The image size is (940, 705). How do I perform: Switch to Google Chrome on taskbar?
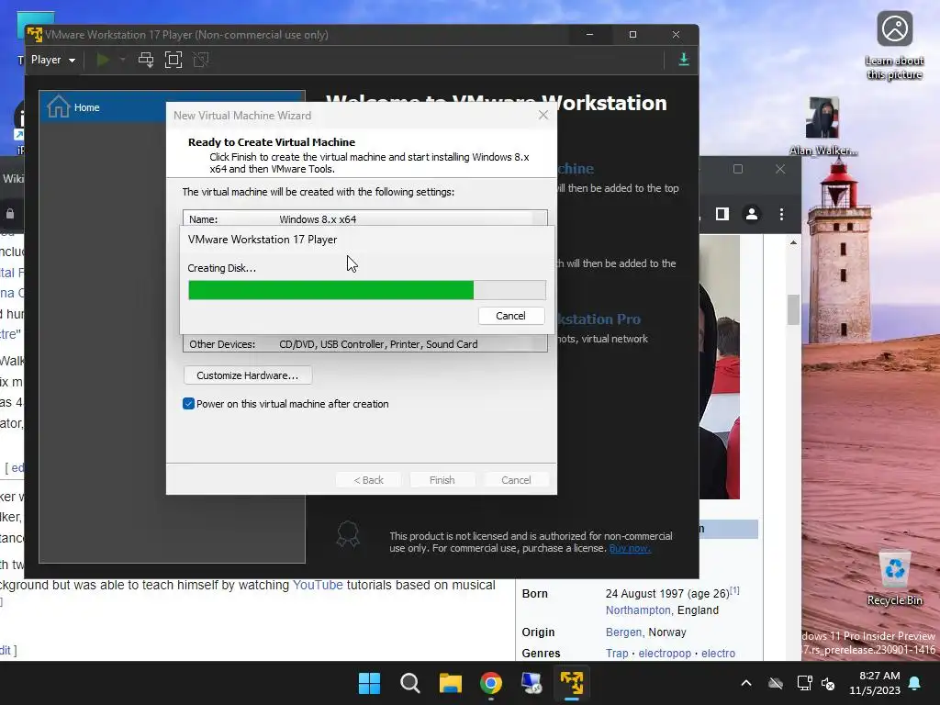[x=491, y=683]
